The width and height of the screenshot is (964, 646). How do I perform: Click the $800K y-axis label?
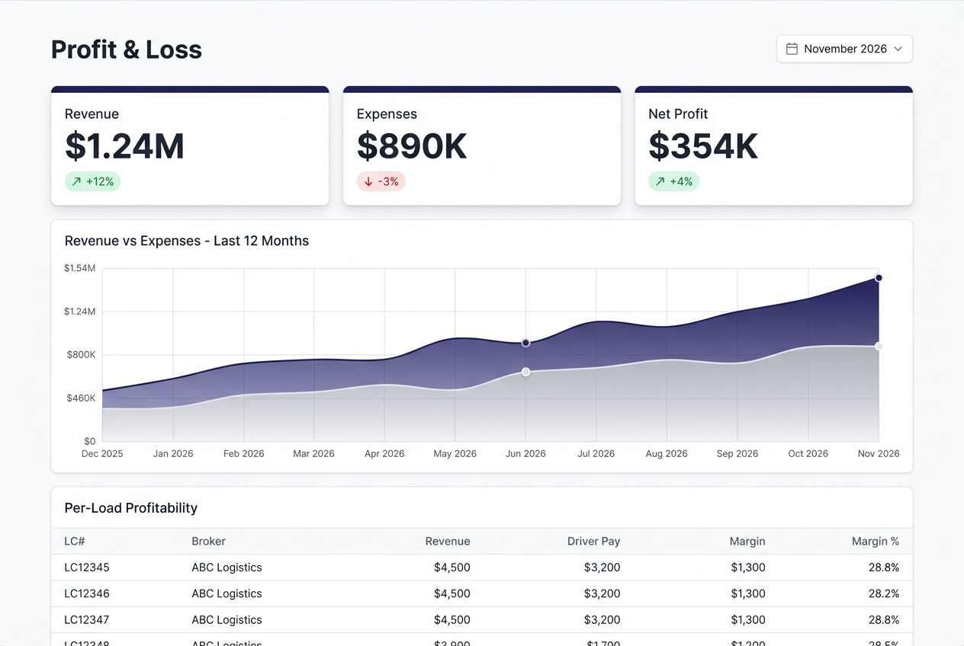click(x=80, y=355)
